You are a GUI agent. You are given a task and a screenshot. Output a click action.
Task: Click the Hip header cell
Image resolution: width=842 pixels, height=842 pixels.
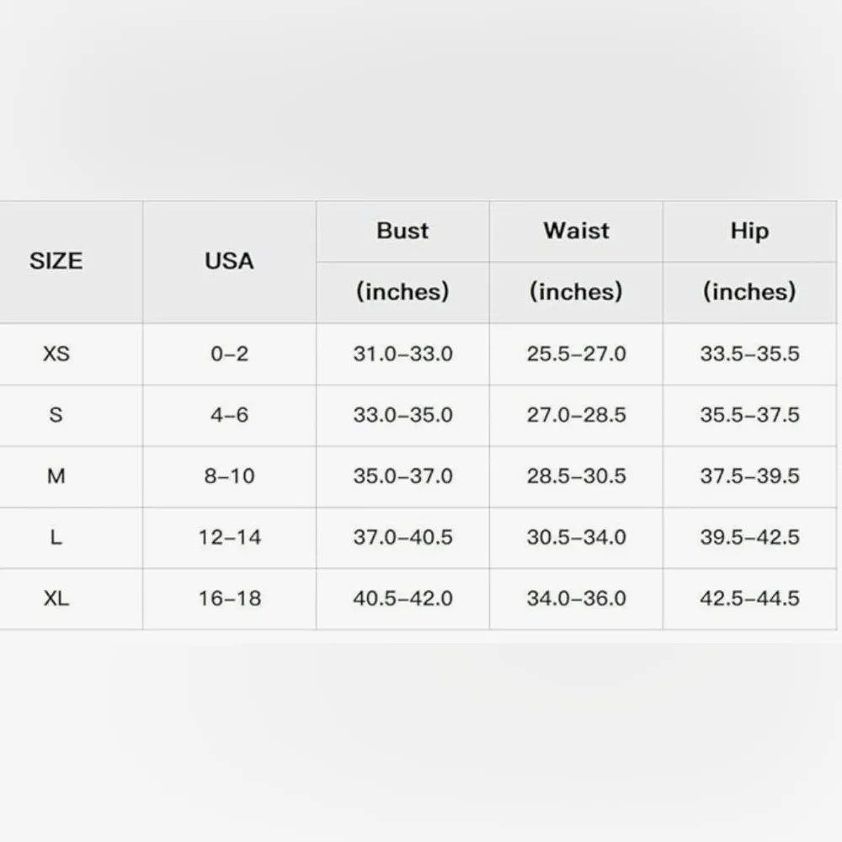click(749, 231)
